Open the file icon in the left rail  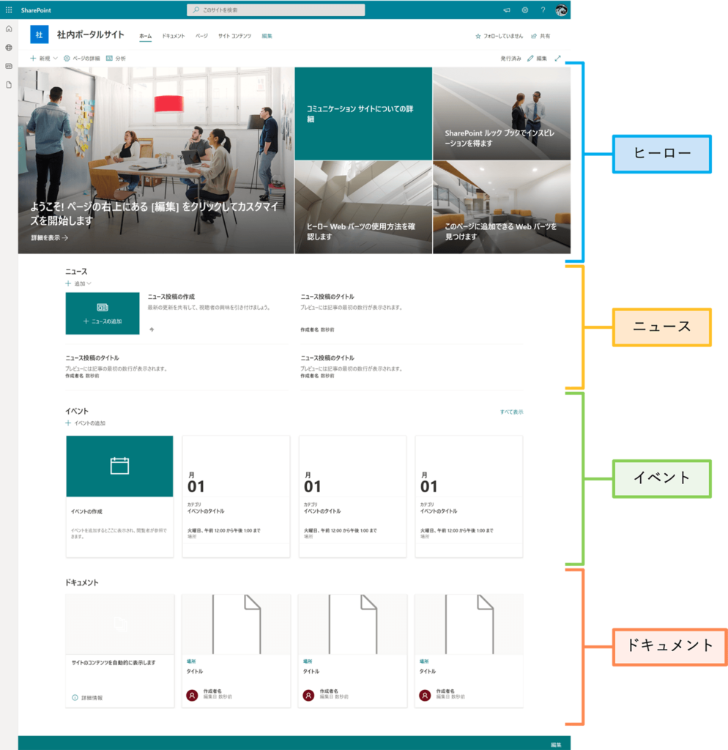pos(9,85)
